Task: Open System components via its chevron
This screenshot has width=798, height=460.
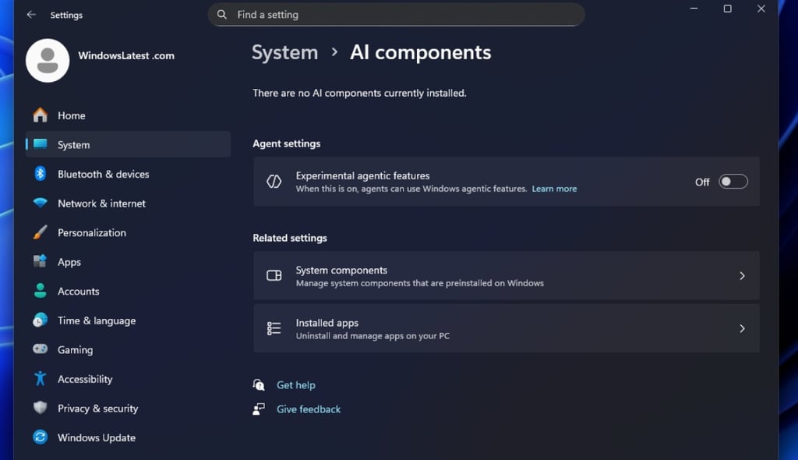Action: coord(742,275)
